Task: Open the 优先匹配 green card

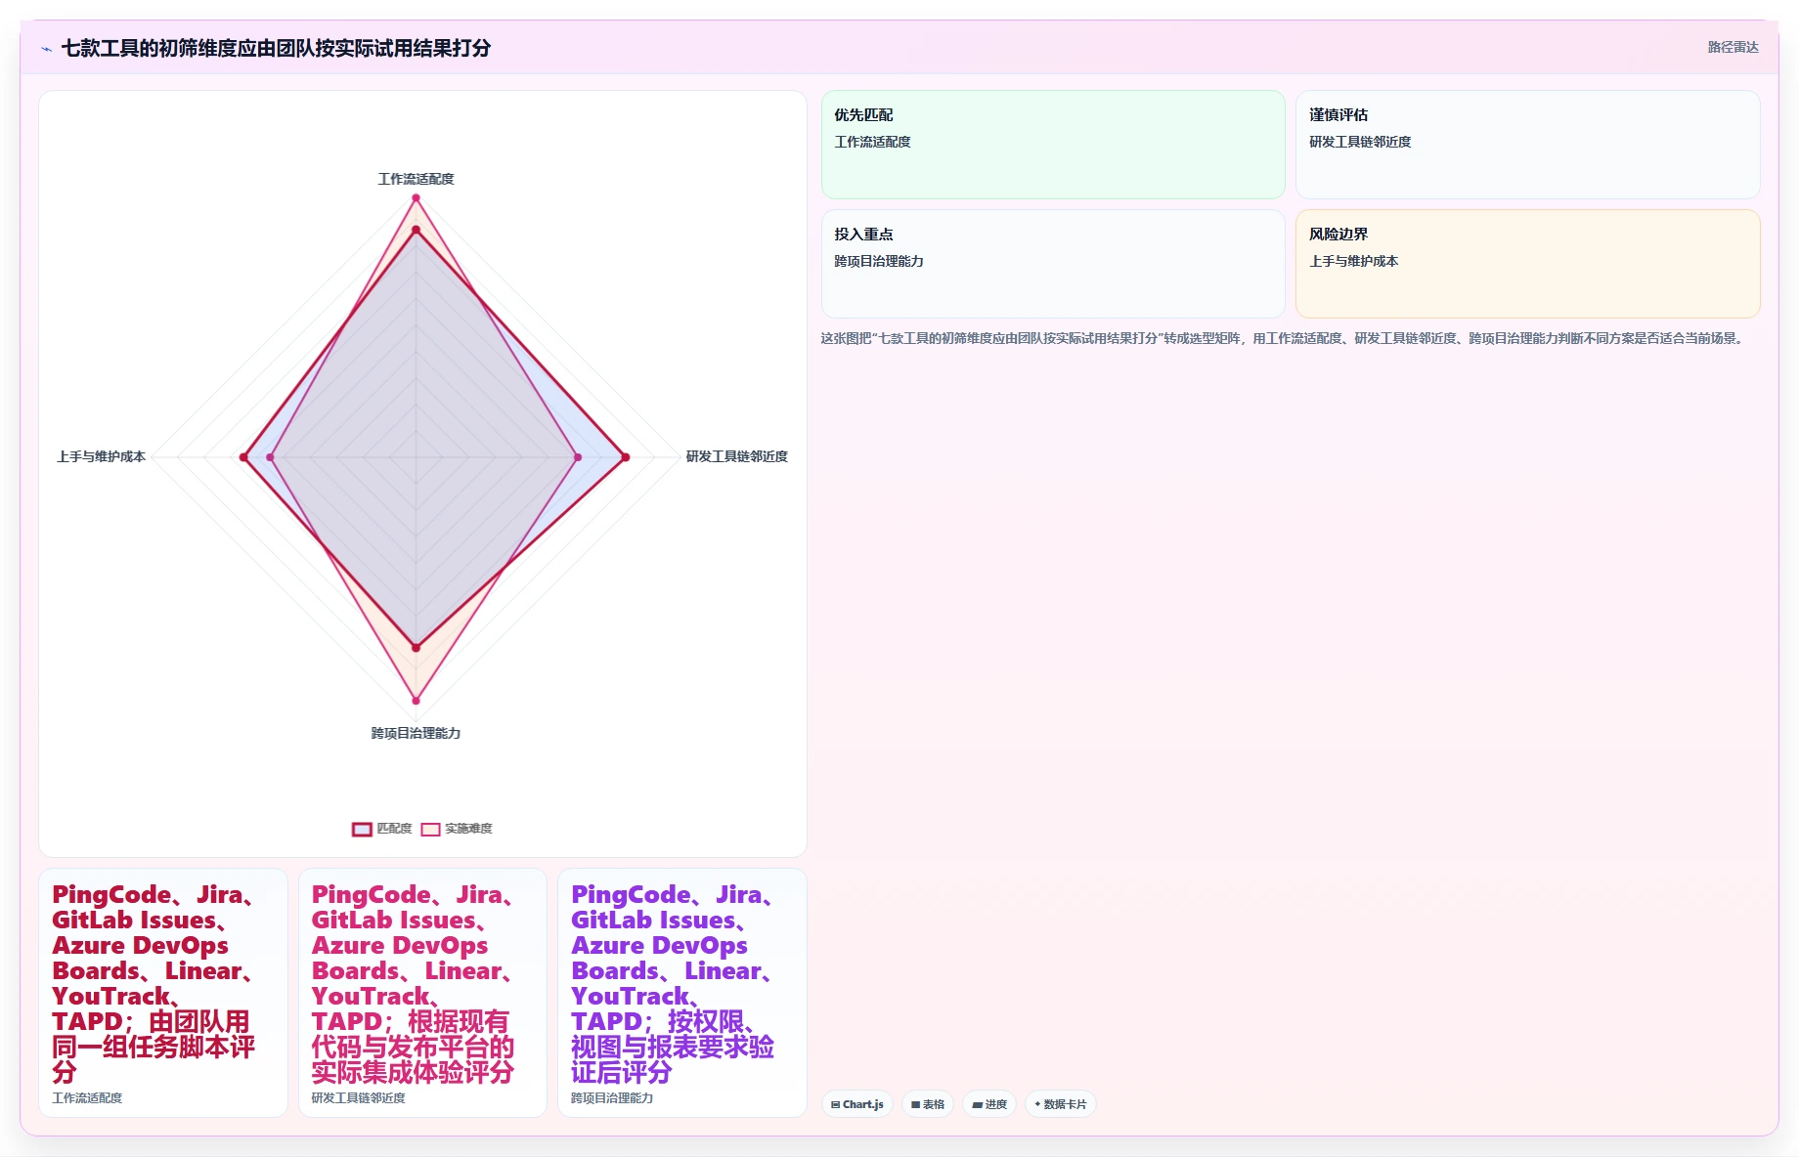Action: point(1053,145)
